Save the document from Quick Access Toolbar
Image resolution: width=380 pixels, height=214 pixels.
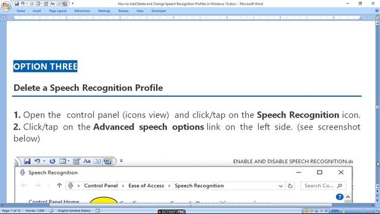coord(17,4)
